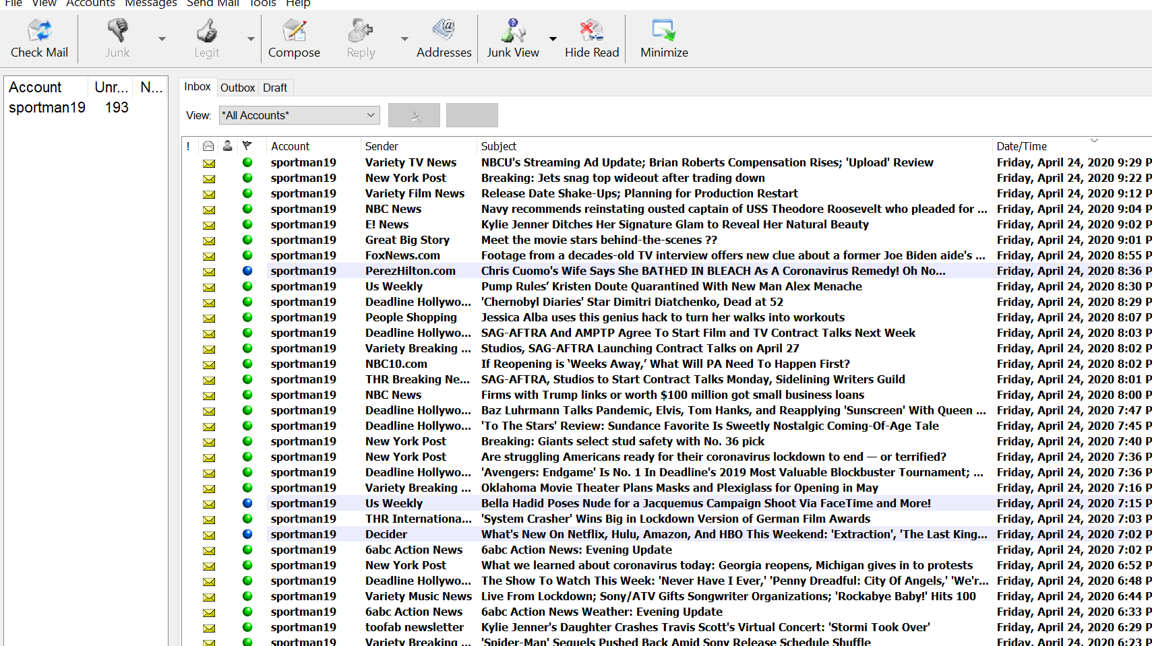Switch to the Inbox tab
This screenshot has height=646, width=1152.
click(198, 87)
